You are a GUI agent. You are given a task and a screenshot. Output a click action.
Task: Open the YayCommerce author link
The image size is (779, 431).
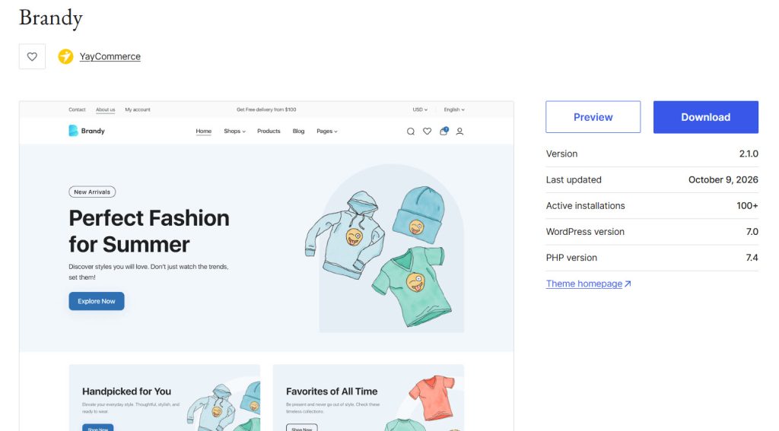110,56
